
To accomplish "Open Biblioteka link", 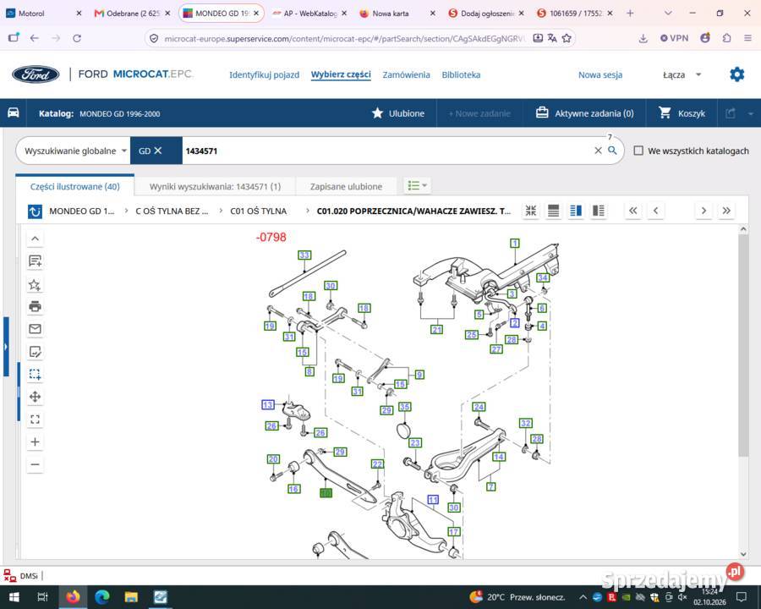I will pyautogui.click(x=461, y=74).
